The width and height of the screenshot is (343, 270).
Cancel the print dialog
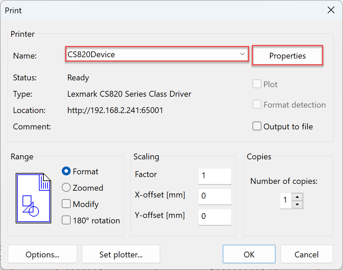coord(306,254)
